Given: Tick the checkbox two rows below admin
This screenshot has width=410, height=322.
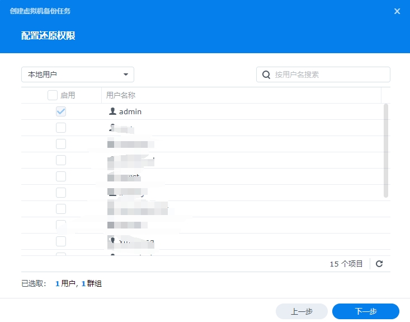Looking at the screenshot, I should pos(61,144).
